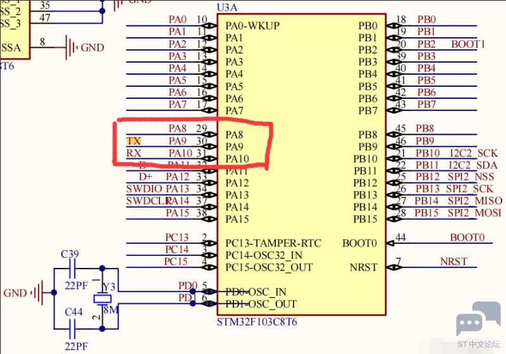
Task: Select the SPI2_MOSI net label
Action: (474, 213)
